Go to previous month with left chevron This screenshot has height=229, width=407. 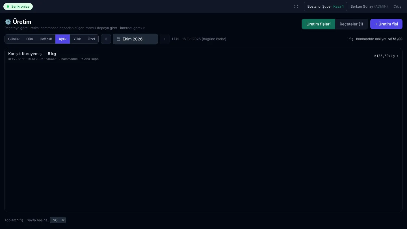click(106, 39)
